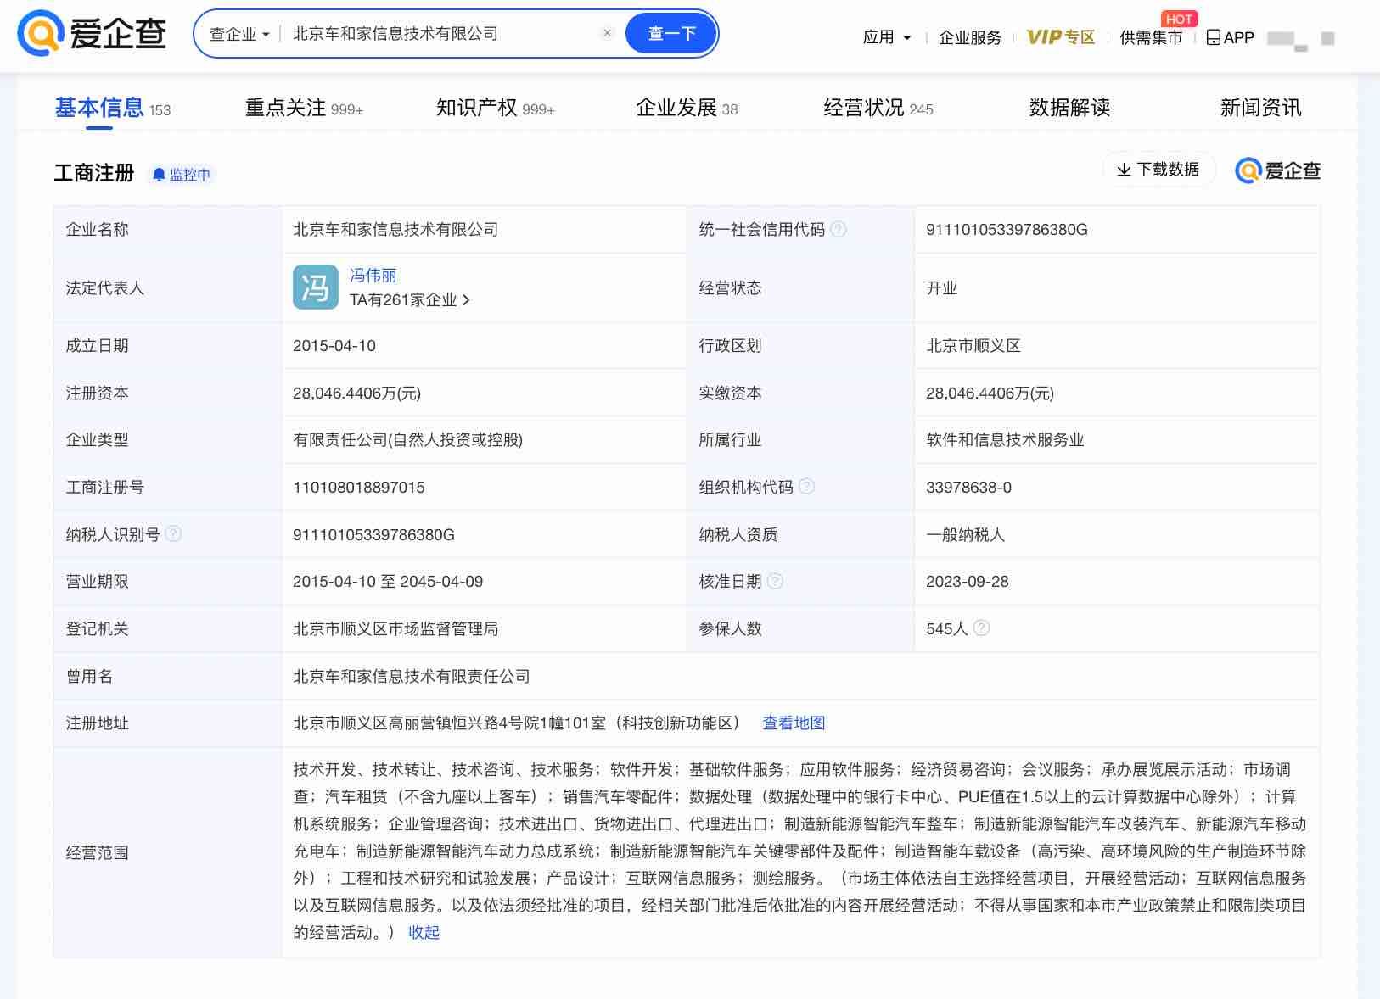This screenshot has width=1380, height=999.
Task: Select the business term 2015-04-10 至 2045-04-09
Action: point(388,582)
